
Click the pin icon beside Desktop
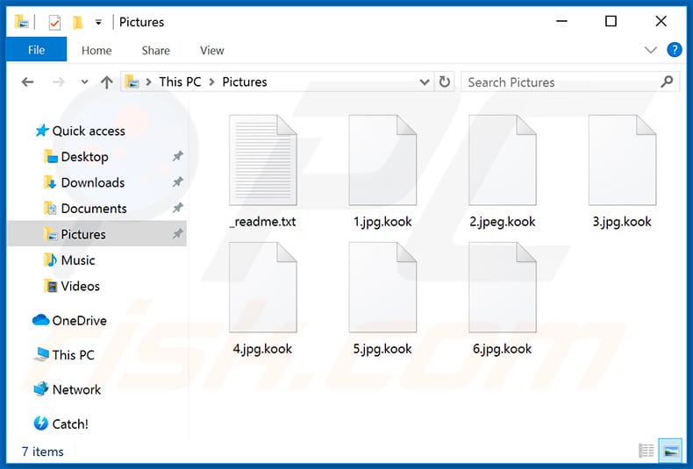pyautogui.click(x=178, y=156)
